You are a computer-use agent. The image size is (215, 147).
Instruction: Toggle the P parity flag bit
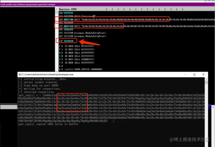[x=62, y=50]
